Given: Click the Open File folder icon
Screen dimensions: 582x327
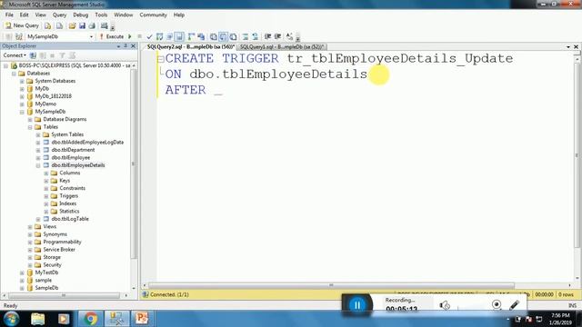Looking at the screenshot, I should pos(72,25).
